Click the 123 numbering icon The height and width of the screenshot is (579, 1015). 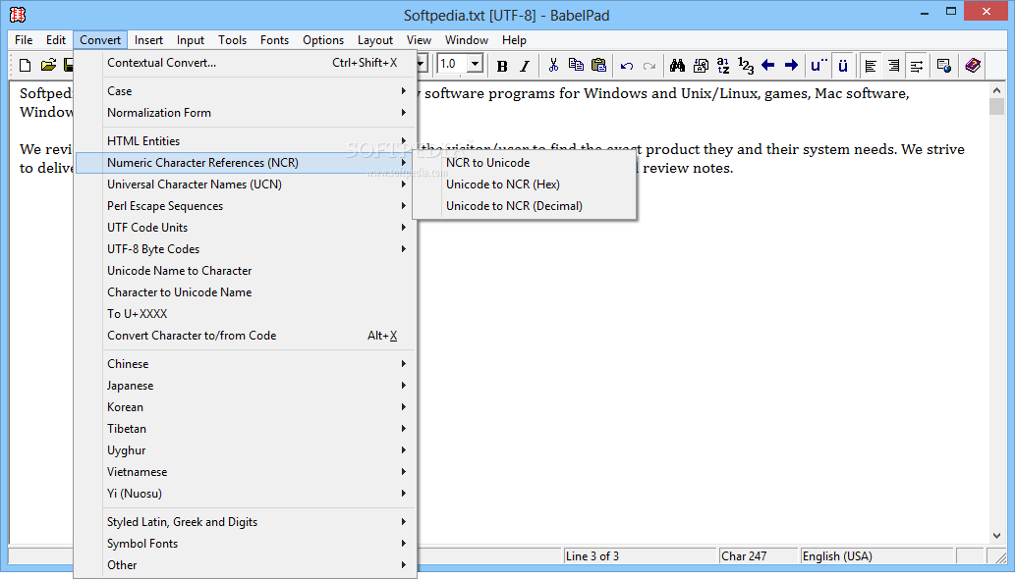[x=746, y=66]
